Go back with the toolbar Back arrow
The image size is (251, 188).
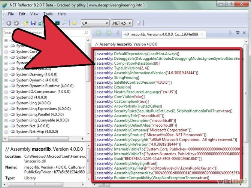click(9, 23)
